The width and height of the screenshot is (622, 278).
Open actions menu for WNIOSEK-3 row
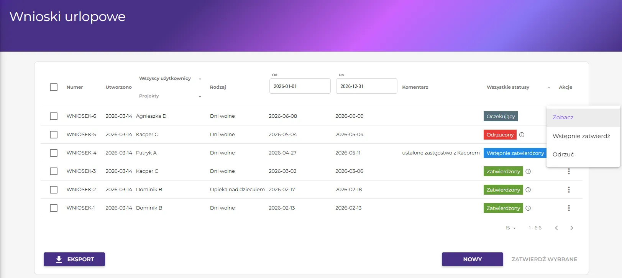(x=569, y=171)
